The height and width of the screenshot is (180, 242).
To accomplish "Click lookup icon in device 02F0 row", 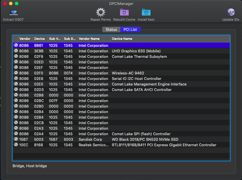I will pyautogui.click(x=16, y=73).
